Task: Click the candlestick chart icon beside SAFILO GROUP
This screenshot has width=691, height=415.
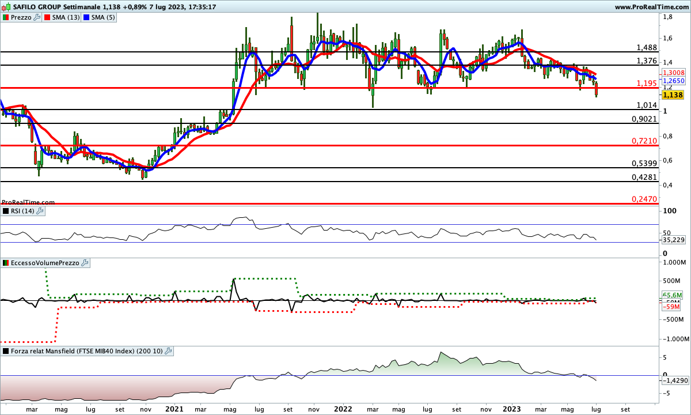Action: [x=5, y=7]
